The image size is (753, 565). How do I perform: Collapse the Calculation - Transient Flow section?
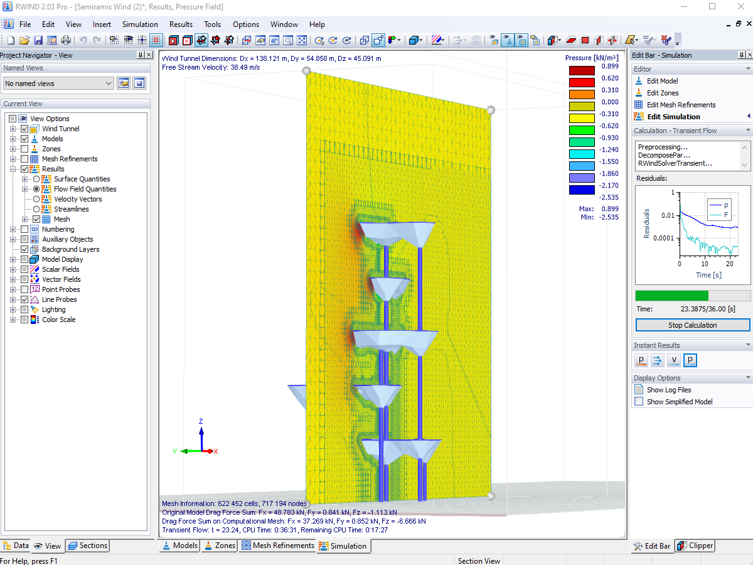click(x=747, y=131)
